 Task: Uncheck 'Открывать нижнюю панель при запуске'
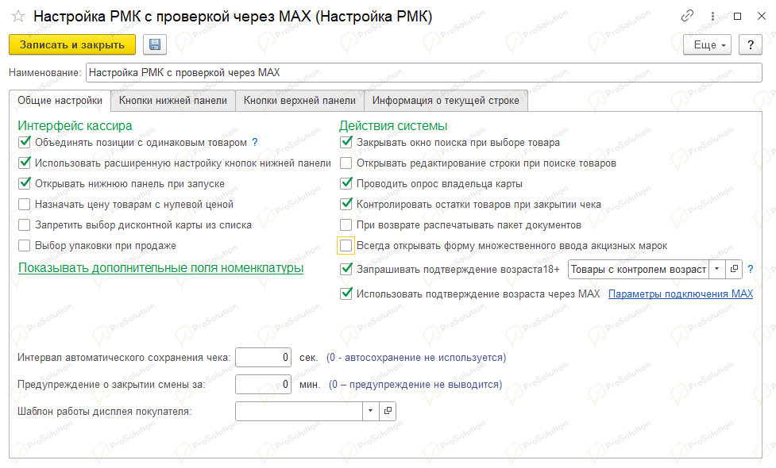point(25,184)
